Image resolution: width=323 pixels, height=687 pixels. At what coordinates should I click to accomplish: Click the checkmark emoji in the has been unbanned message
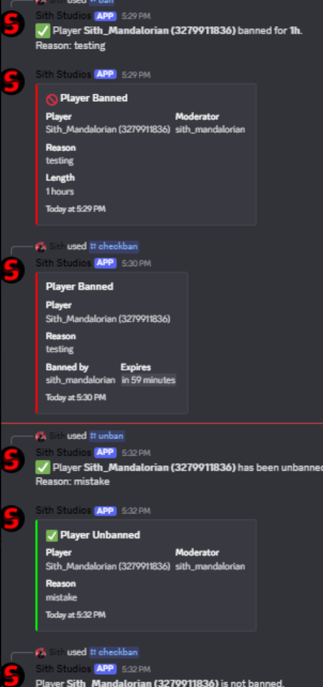43,468
